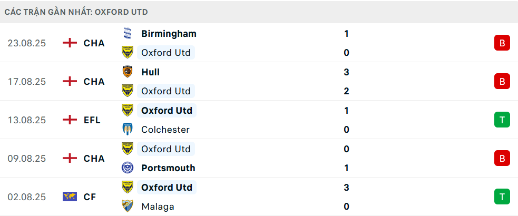The width and height of the screenshot is (518, 216).
Task: Click the Colchester club crest icon
Action: [127, 130]
